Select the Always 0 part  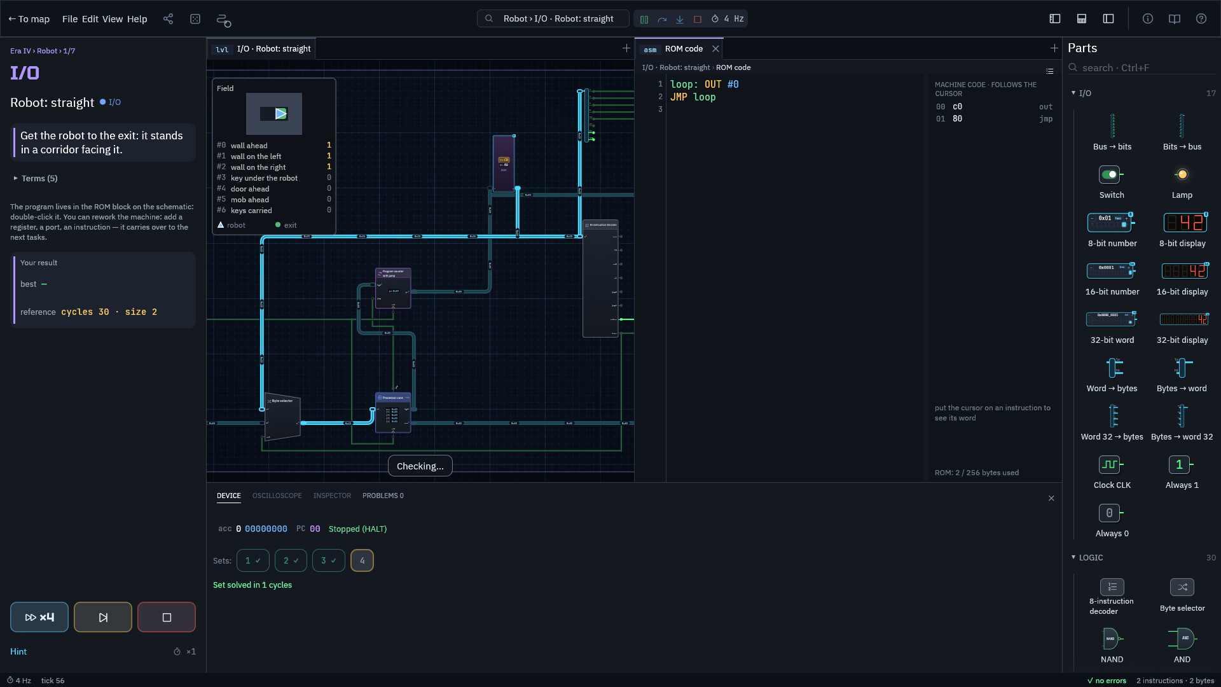(x=1112, y=520)
